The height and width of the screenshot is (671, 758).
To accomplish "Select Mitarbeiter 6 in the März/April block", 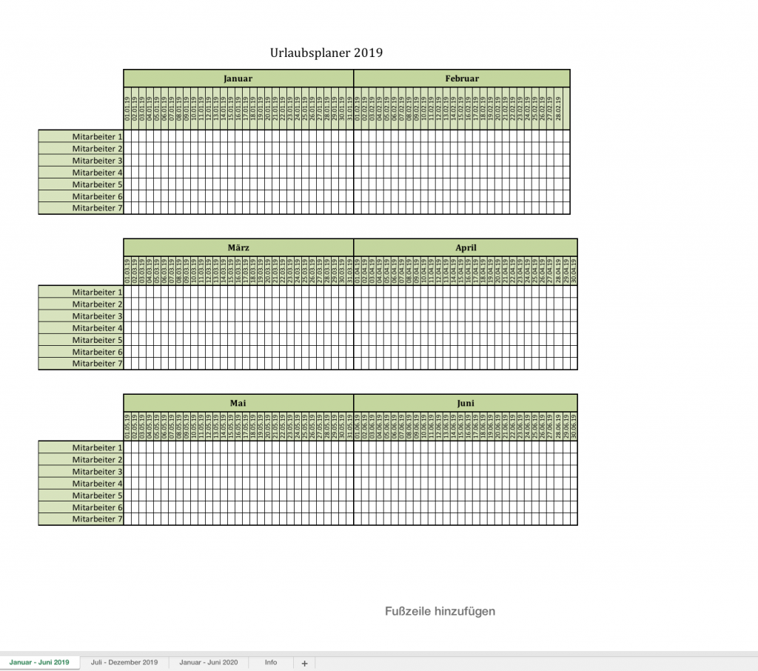I will click(81, 352).
